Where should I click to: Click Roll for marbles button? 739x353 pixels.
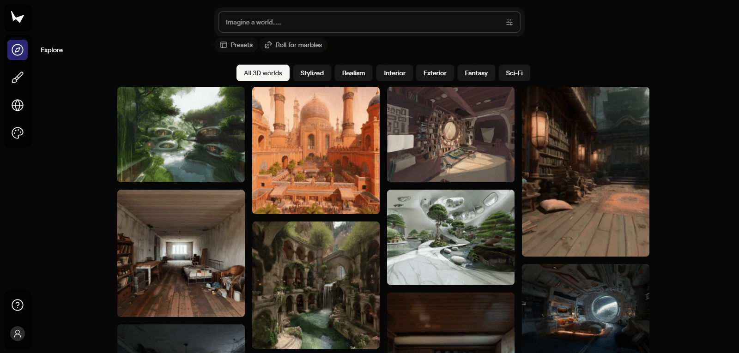[x=293, y=45]
